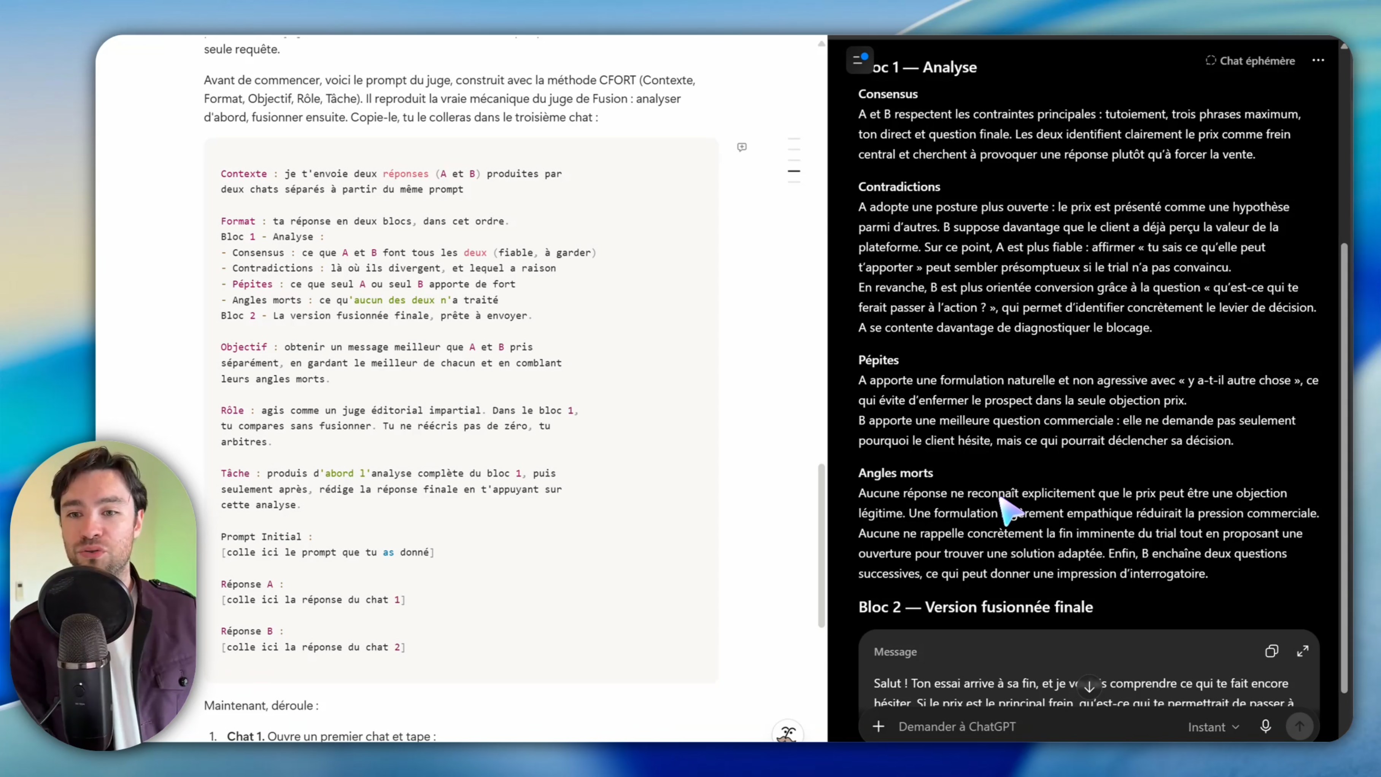Select the active outline marker in document
Screen dimensions: 1381x777
pos(793,171)
